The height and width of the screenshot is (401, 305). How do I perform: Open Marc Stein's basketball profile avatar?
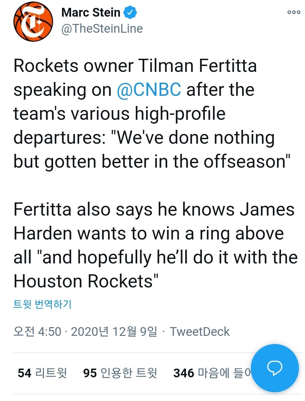(33, 21)
